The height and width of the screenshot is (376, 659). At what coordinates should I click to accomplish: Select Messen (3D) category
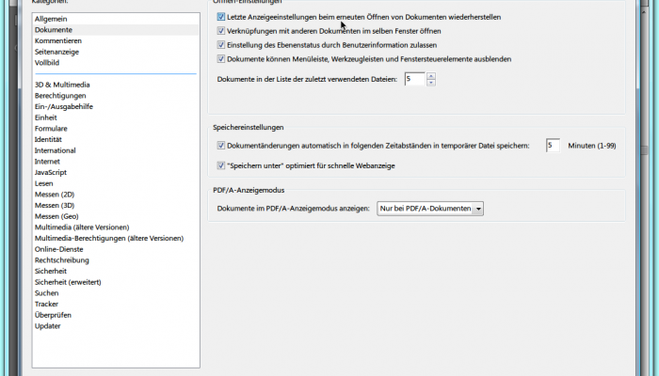(x=55, y=205)
